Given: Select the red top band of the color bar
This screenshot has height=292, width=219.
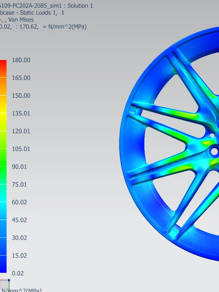Looking at the screenshot, I should click(x=3, y=68).
